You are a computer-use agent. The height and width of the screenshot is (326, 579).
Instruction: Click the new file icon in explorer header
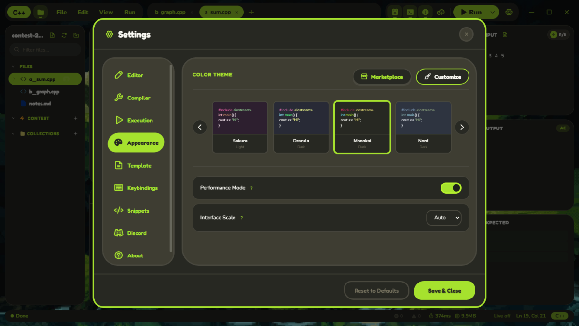[52, 35]
